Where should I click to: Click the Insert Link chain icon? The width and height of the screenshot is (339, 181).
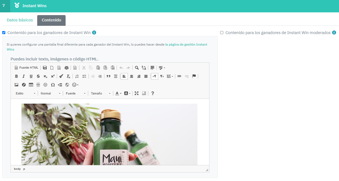click(179, 76)
